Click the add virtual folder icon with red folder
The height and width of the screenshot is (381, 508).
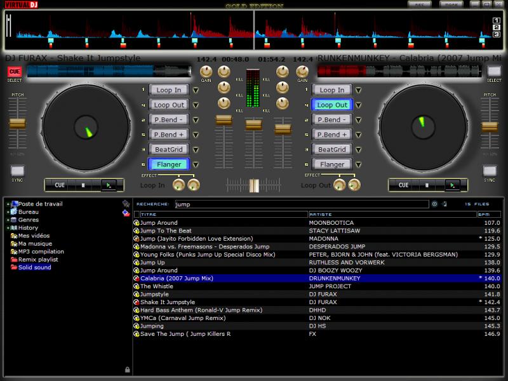click(x=126, y=213)
